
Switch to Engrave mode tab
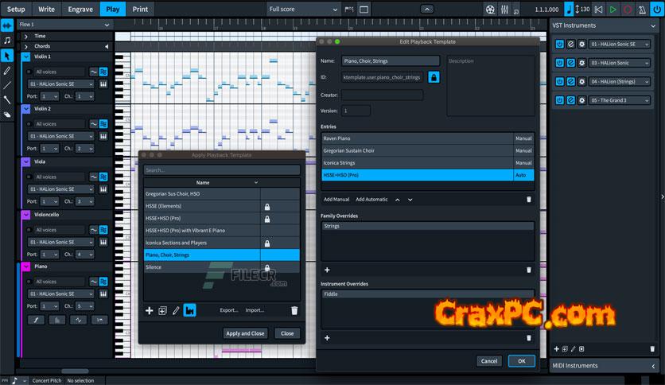click(x=80, y=9)
